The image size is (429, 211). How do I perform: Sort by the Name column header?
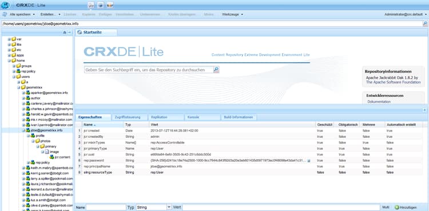coord(102,125)
